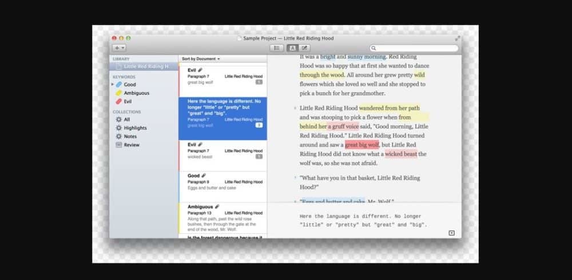Click the add (+) button in toolbar
This screenshot has height=280, width=572.
coord(119,49)
